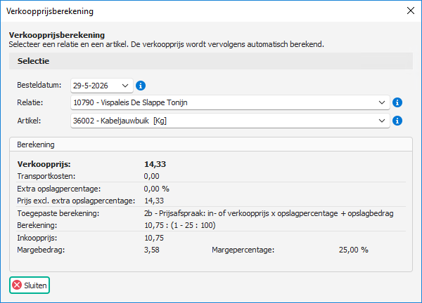Open the Besteldatum date dropdown arrow

(x=125, y=86)
